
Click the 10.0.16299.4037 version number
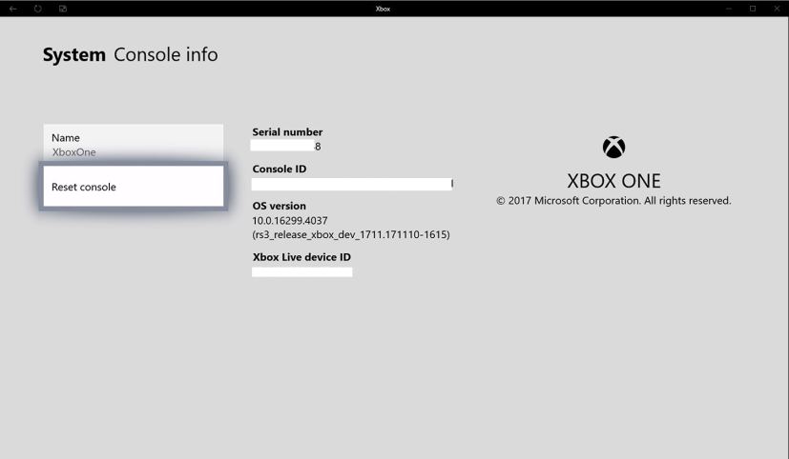point(290,221)
